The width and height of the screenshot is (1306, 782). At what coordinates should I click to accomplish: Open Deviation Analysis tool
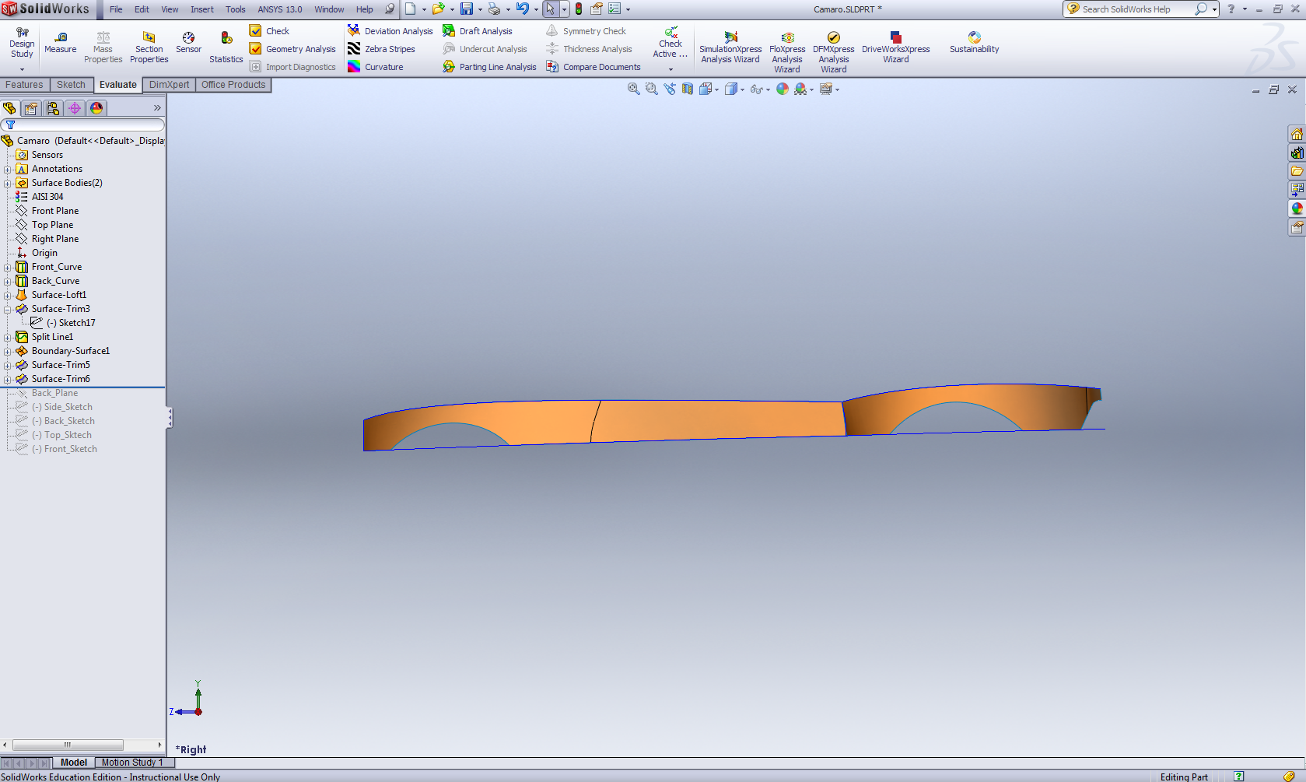pos(390,31)
